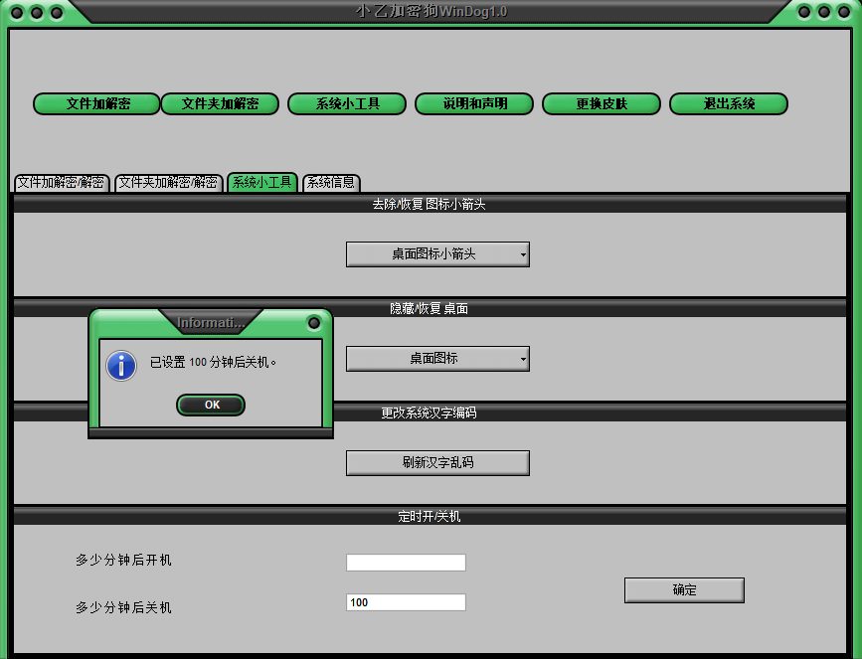Open the 文件夹加解密 folder encryption button
This screenshot has height=659, width=862.
220,104
